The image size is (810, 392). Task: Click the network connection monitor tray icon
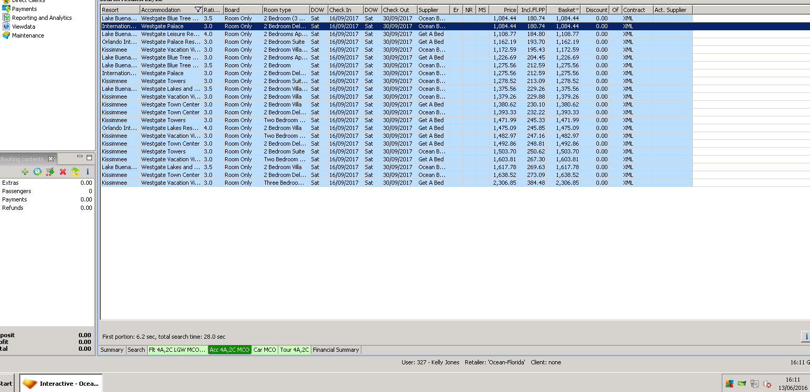click(754, 384)
